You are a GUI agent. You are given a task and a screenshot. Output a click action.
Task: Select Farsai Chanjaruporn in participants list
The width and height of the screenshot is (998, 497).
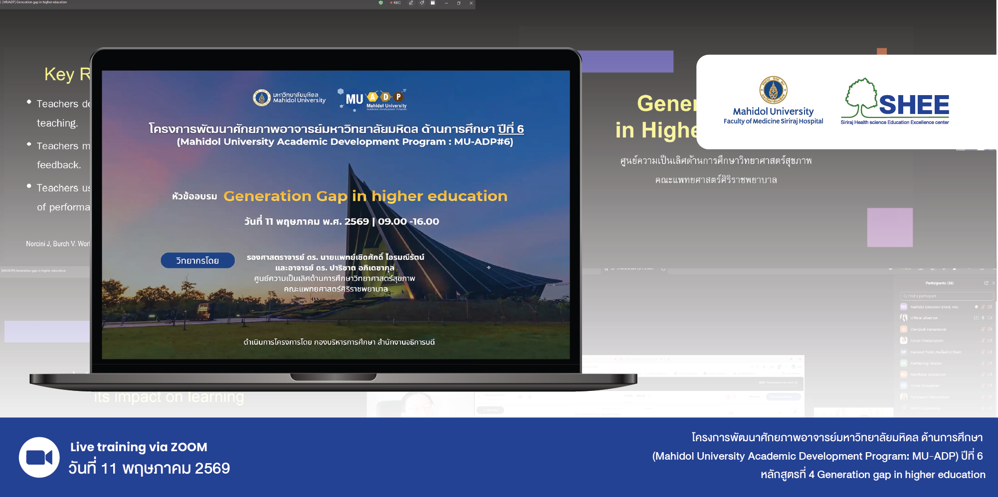(946, 341)
